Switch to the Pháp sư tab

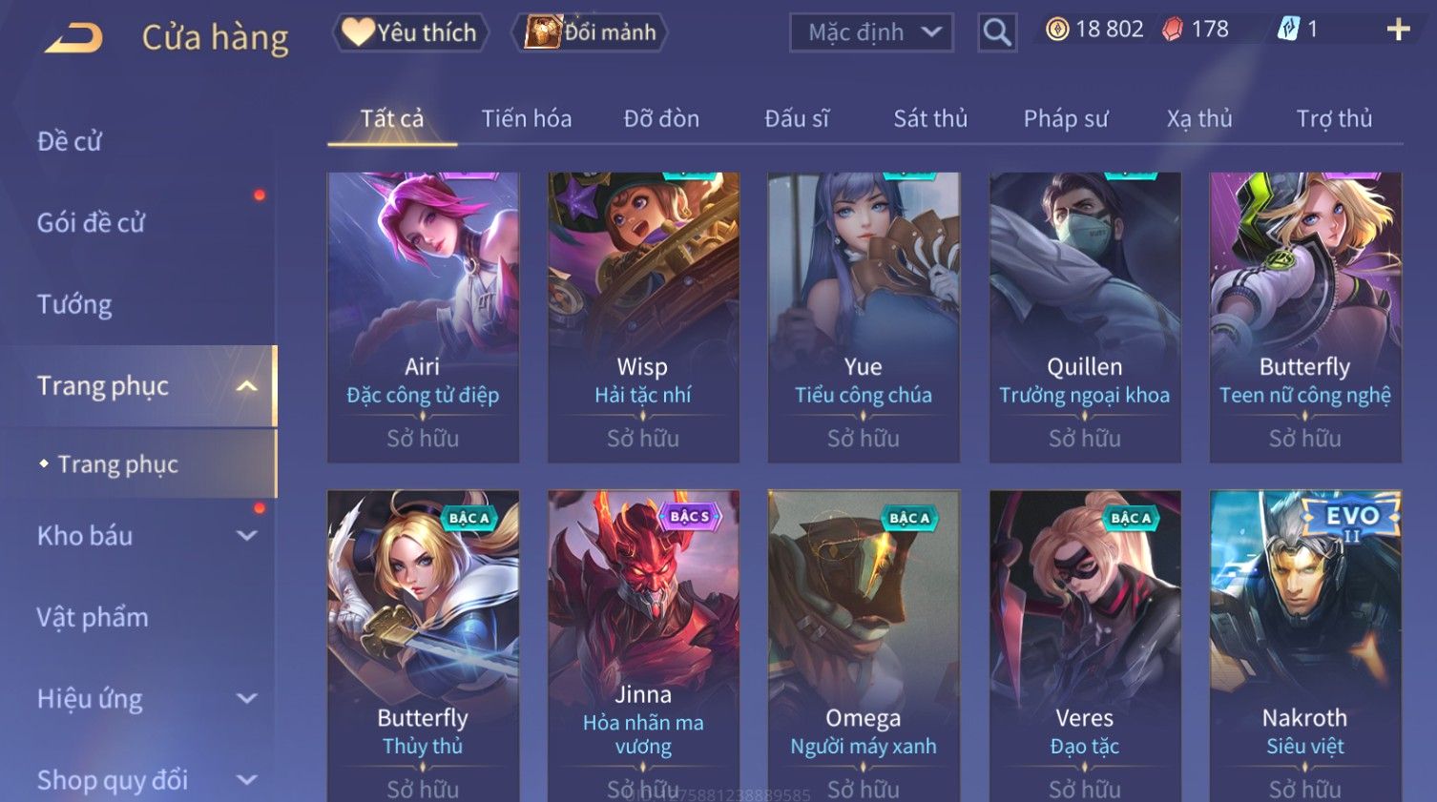(1066, 118)
